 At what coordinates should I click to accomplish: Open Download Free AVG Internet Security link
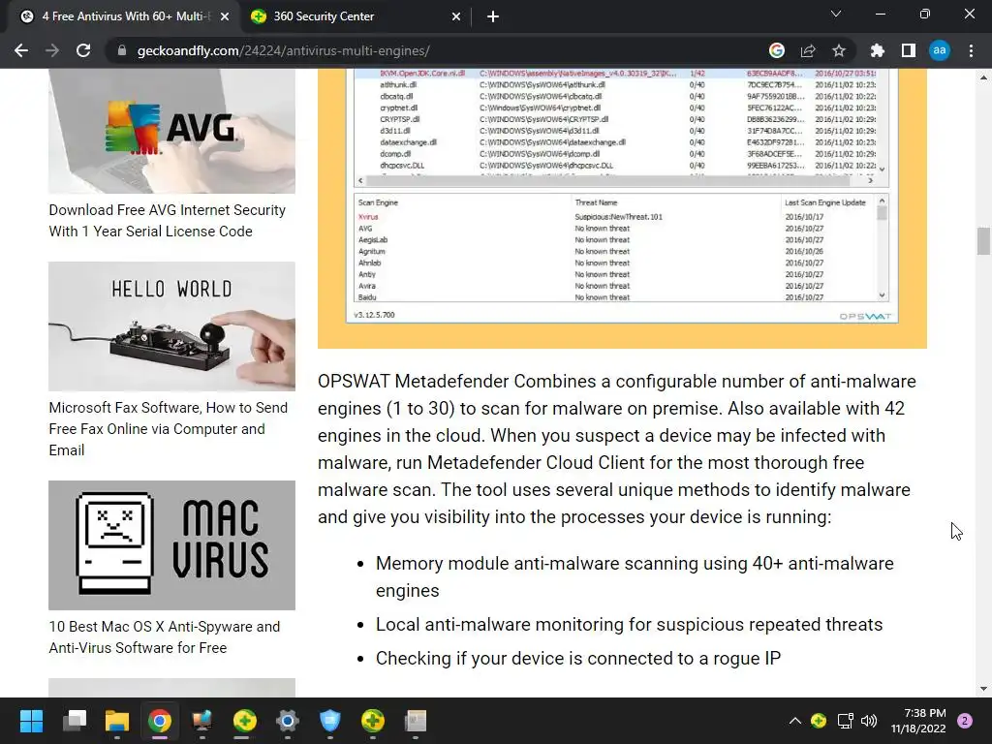[167, 220]
